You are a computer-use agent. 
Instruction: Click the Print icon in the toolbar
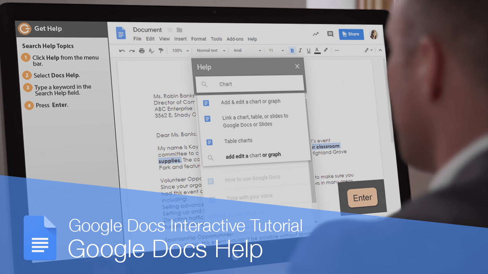point(141,50)
